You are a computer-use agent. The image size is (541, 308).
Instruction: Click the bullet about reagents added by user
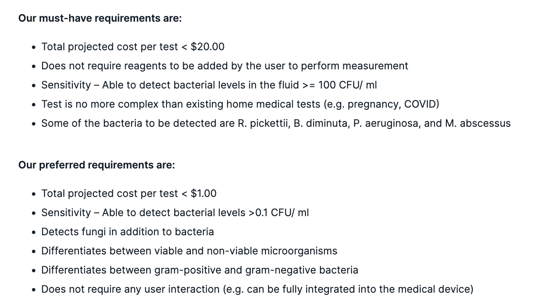tap(224, 66)
